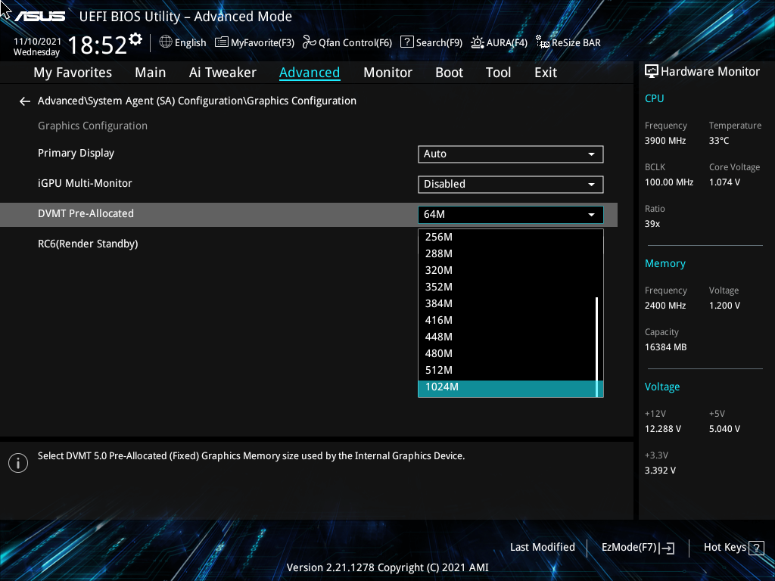Click the CPU temperature 33°C
The width and height of the screenshot is (775, 581).
point(719,141)
